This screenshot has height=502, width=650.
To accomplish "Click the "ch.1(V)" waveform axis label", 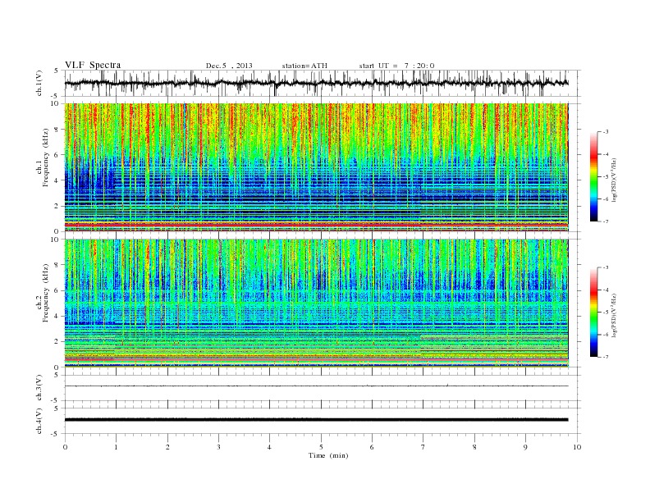I will point(39,83).
